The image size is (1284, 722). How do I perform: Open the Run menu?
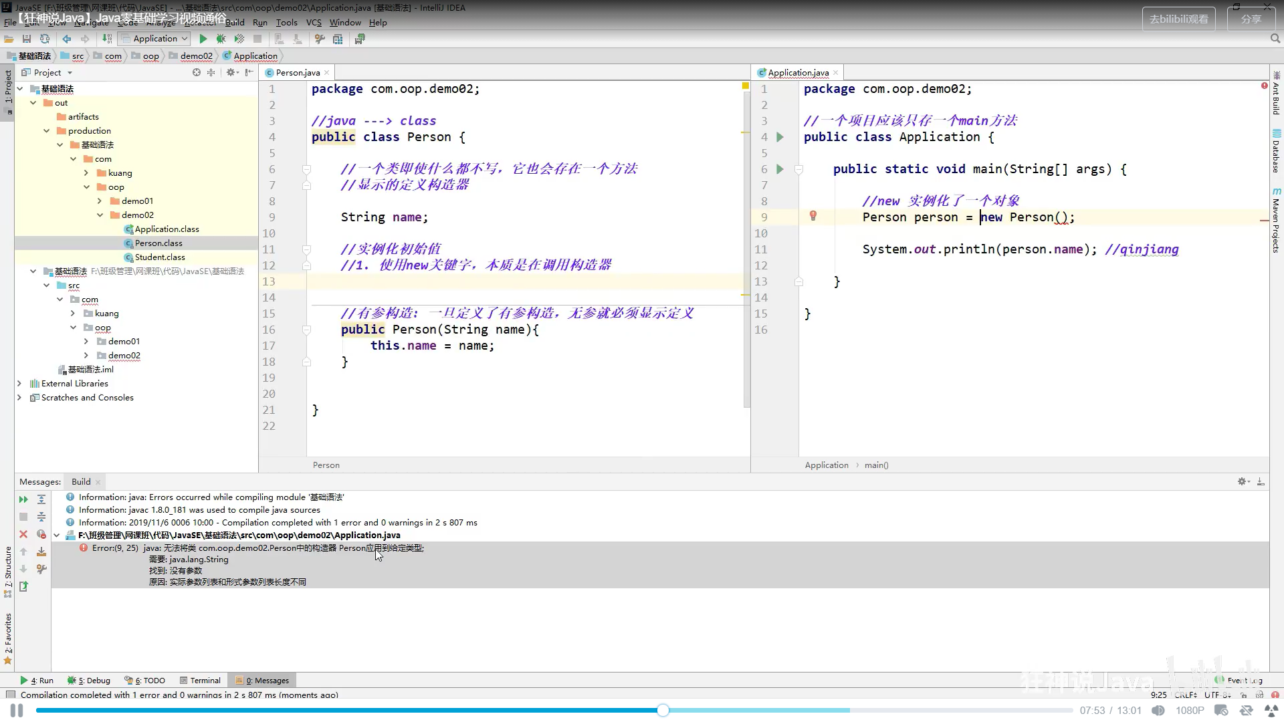pyautogui.click(x=259, y=22)
